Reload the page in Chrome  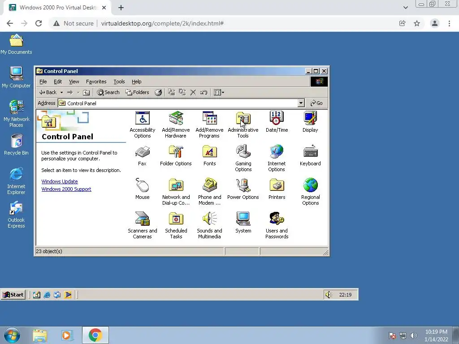39,23
